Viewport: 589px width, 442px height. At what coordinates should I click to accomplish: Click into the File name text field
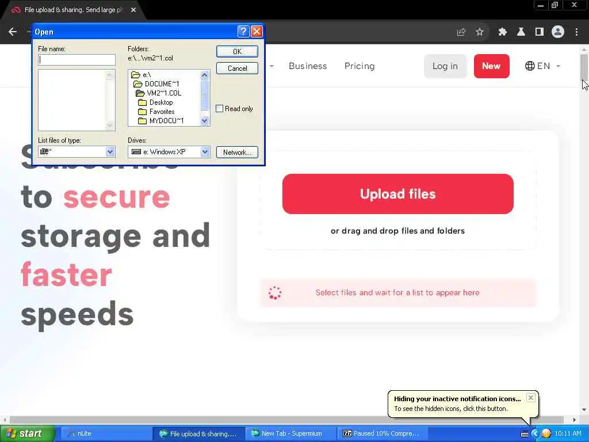[x=77, y=60]
